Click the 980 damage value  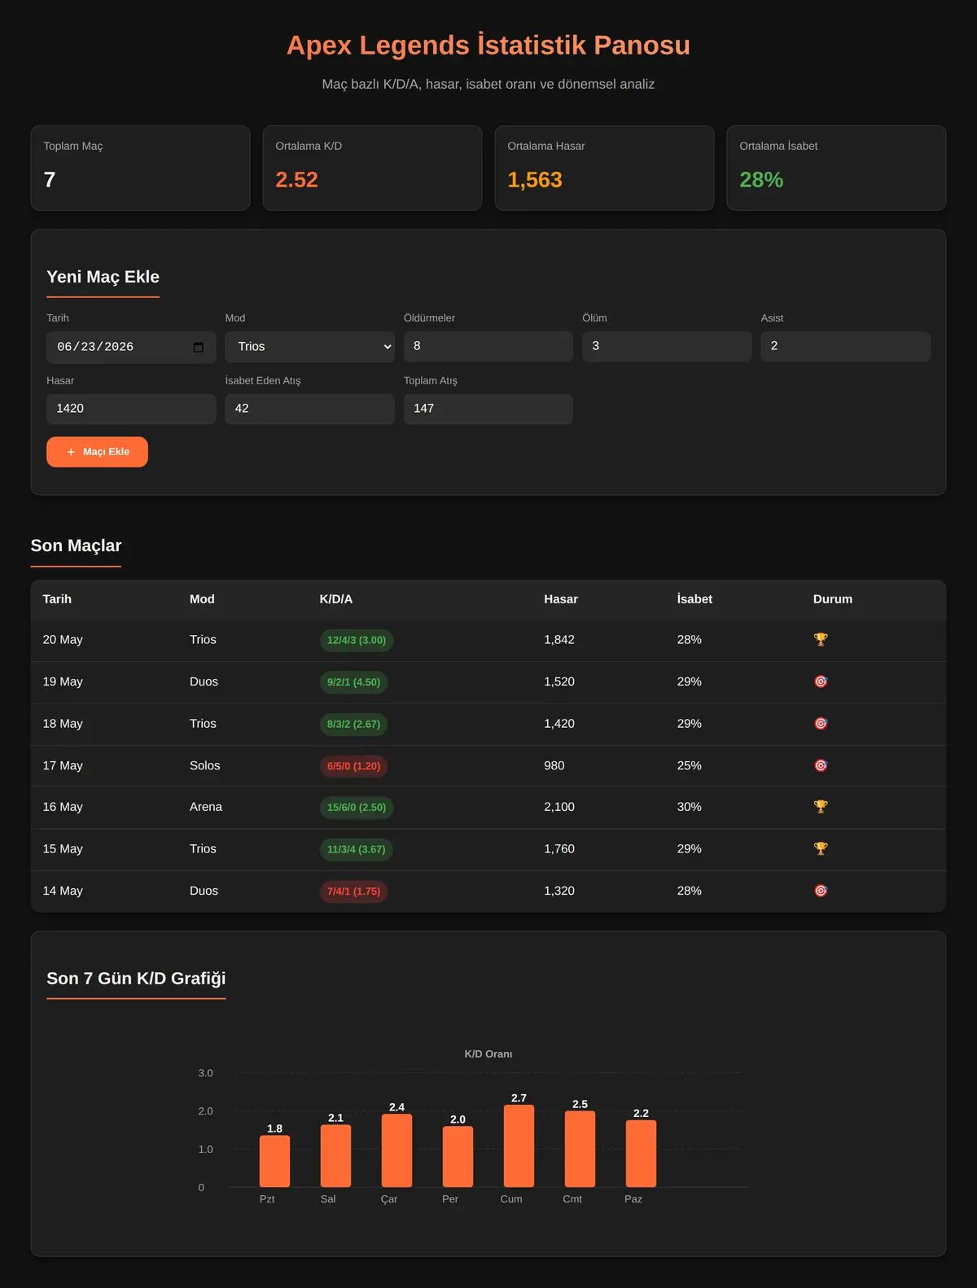coord(554,765)
